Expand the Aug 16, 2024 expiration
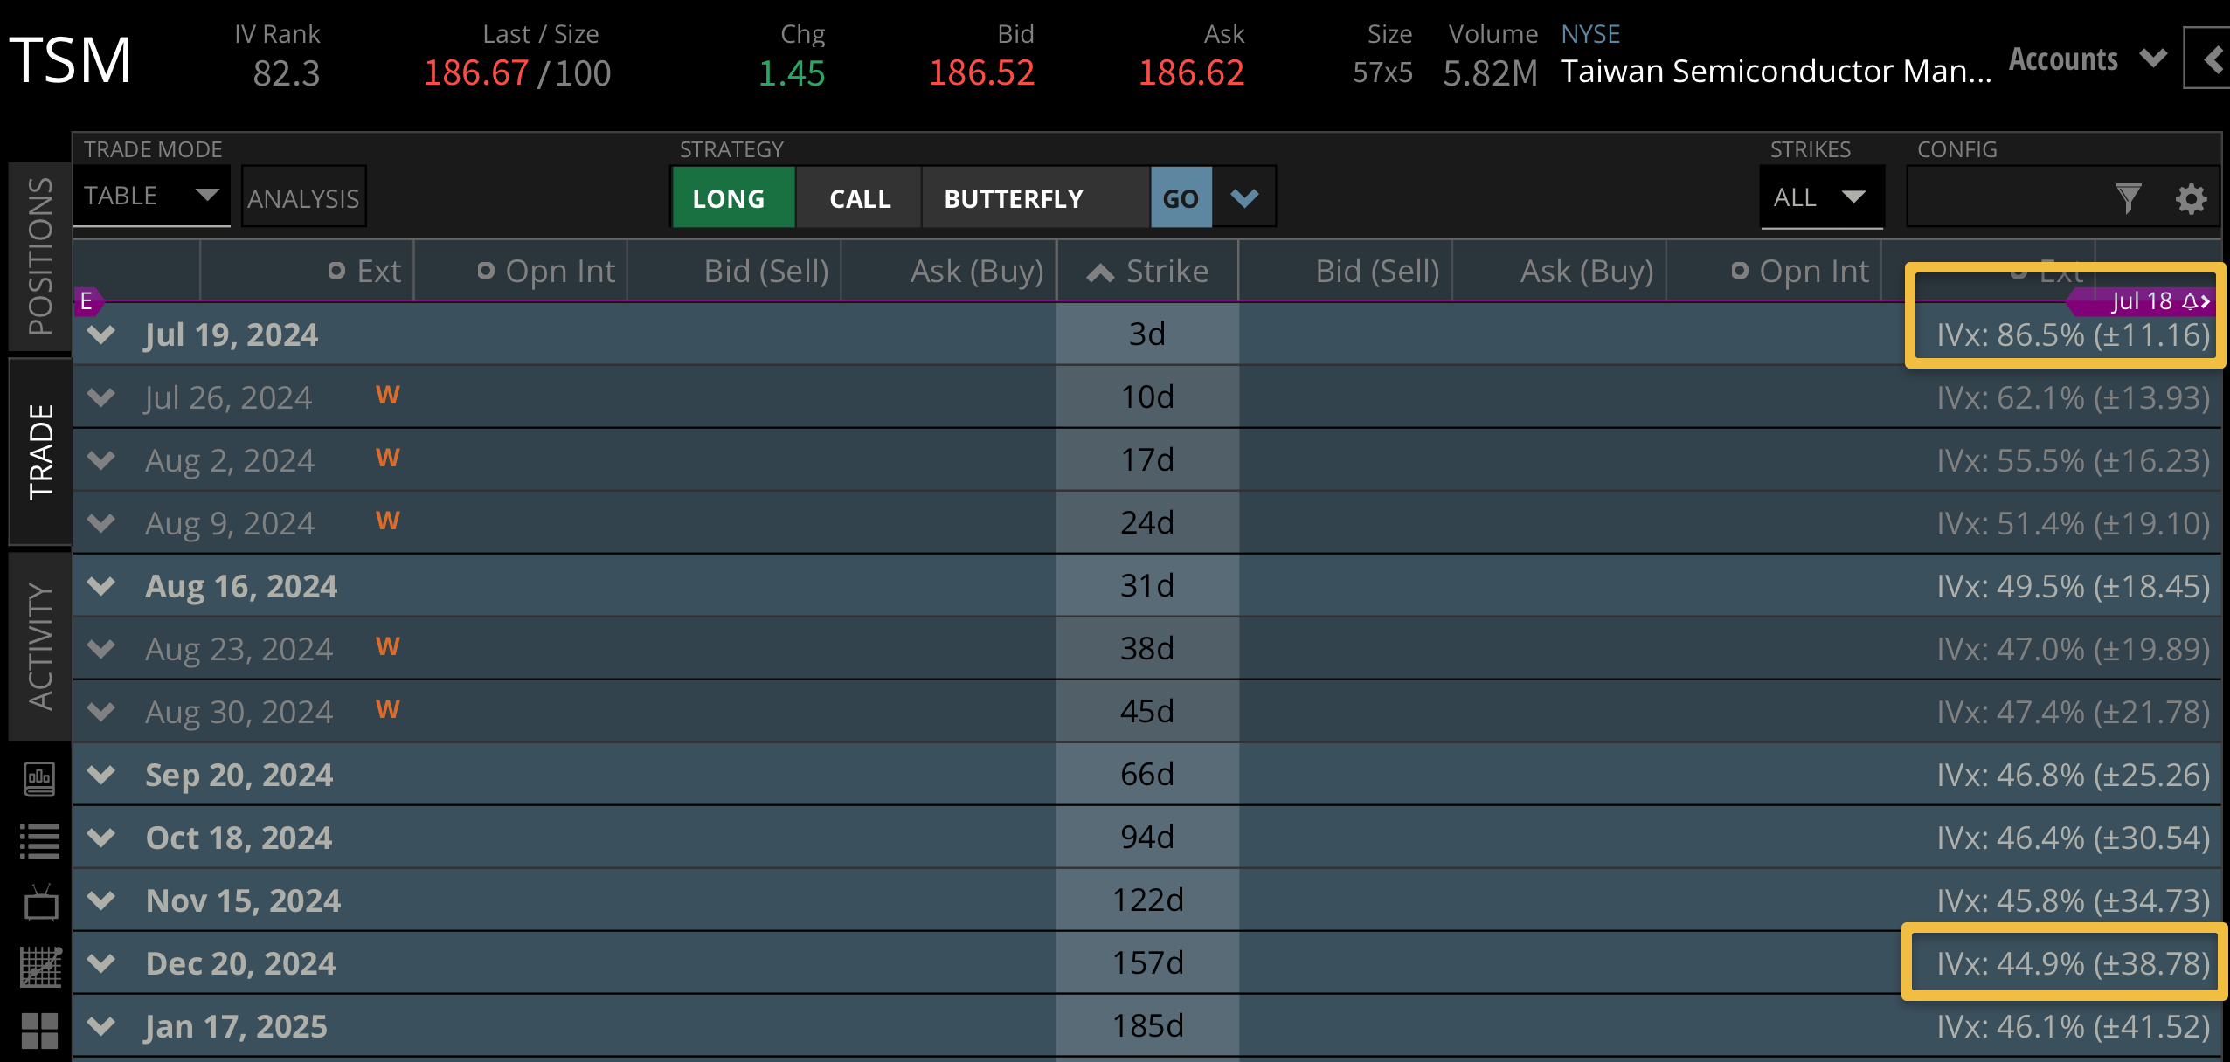The image size is (2230, 1062). pos(102,586)
